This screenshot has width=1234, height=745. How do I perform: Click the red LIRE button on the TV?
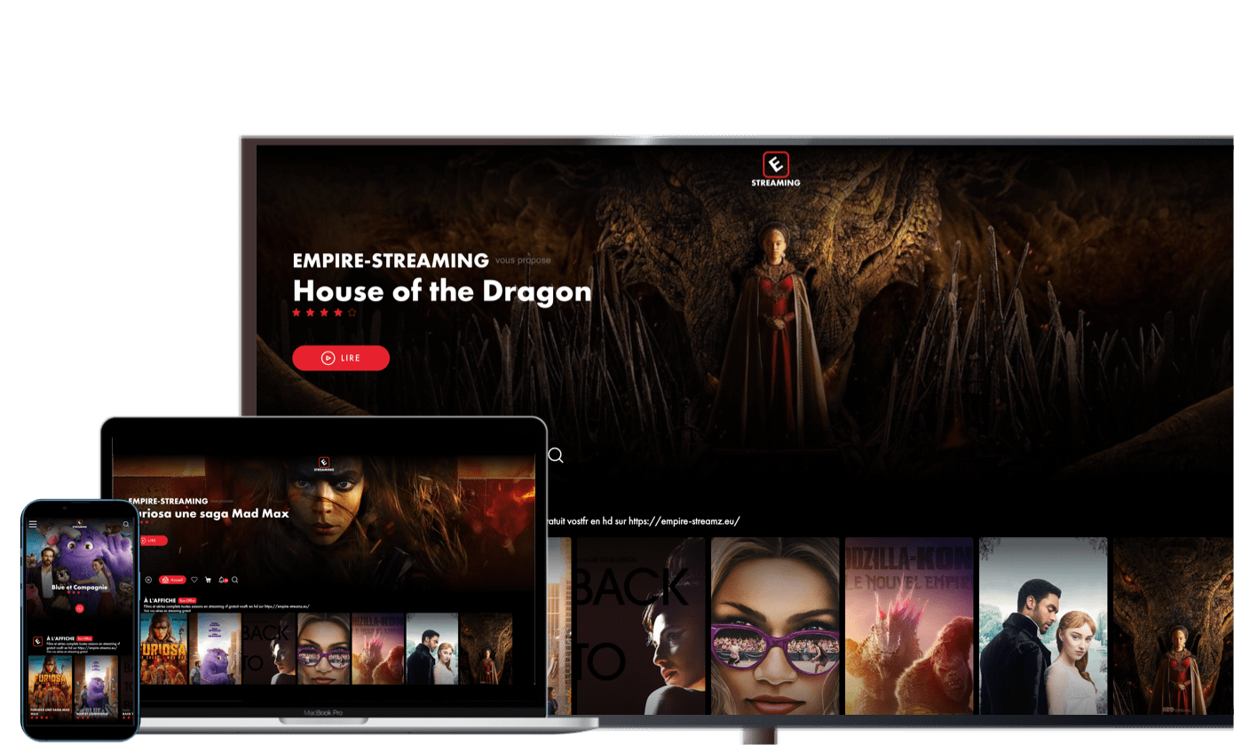341,358
